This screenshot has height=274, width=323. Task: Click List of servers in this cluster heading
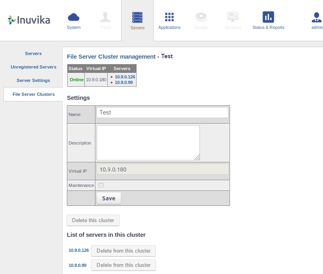(x=106, y=235)
